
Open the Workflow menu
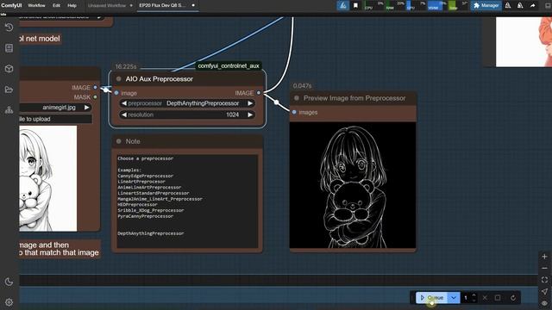click(36, 6)
